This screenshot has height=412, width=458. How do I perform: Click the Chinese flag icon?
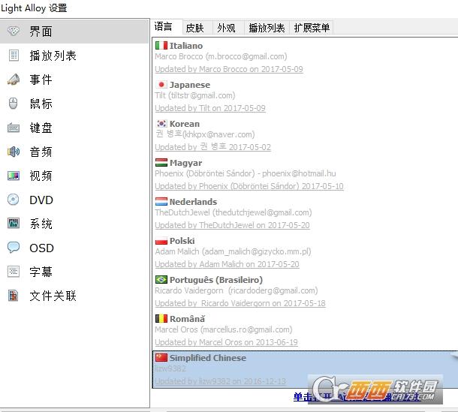pyautogui.click(x=161, y=358)
